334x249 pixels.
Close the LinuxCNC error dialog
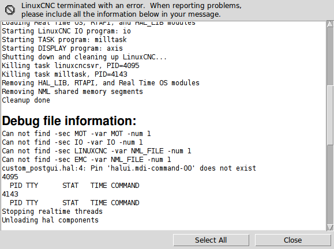pos(292,240)
